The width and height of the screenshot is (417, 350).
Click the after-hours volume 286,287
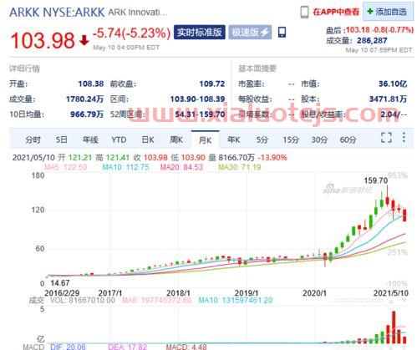(372, 41)
